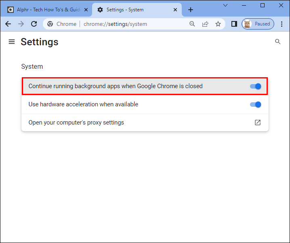Click the forward navigation arrow
The image size is (290, 243).
pyautogui.click(x=21, y=24)
